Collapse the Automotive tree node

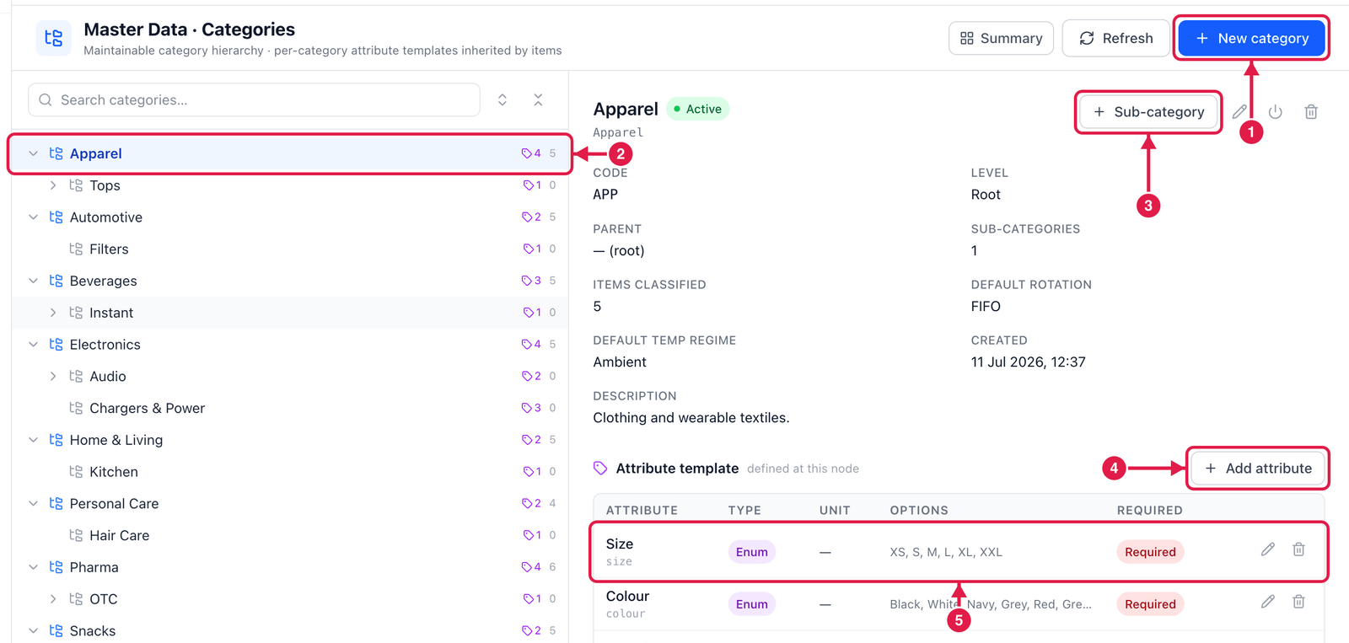pos(33,217)
